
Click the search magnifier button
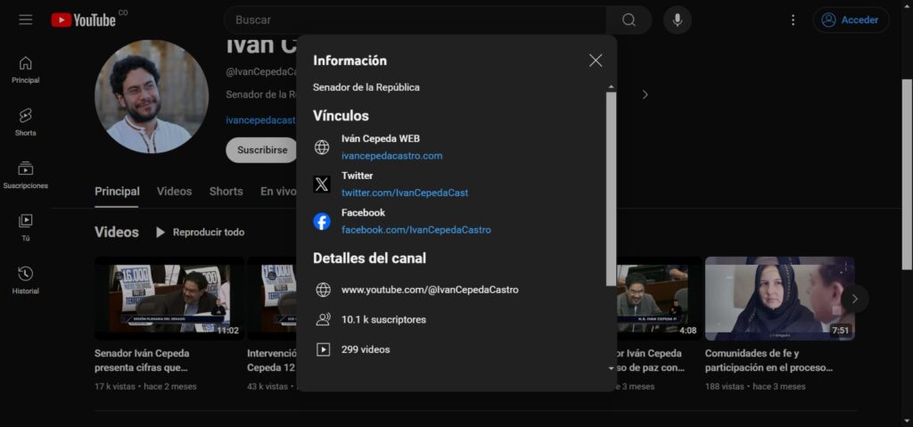click(x=629, y=20)
